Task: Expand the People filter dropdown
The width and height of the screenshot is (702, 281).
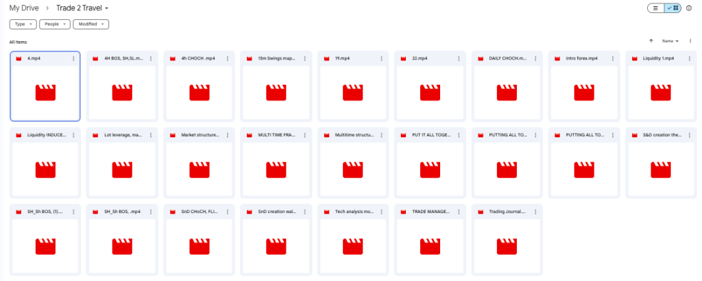Action: point(55,24)
